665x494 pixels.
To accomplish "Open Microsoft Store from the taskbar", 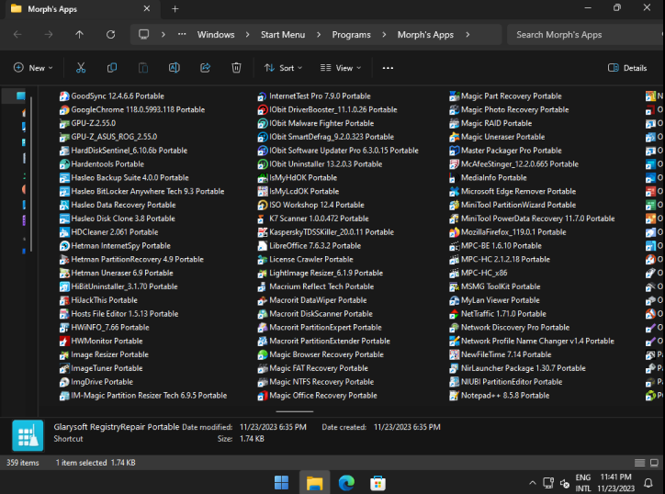I will [378, 483].
